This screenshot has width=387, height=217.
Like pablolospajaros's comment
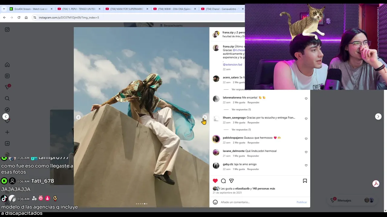tap(306, 139)
